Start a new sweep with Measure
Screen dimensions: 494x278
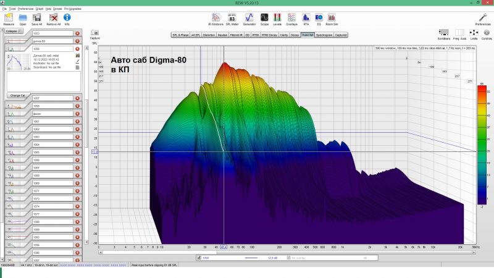(9, 19)
